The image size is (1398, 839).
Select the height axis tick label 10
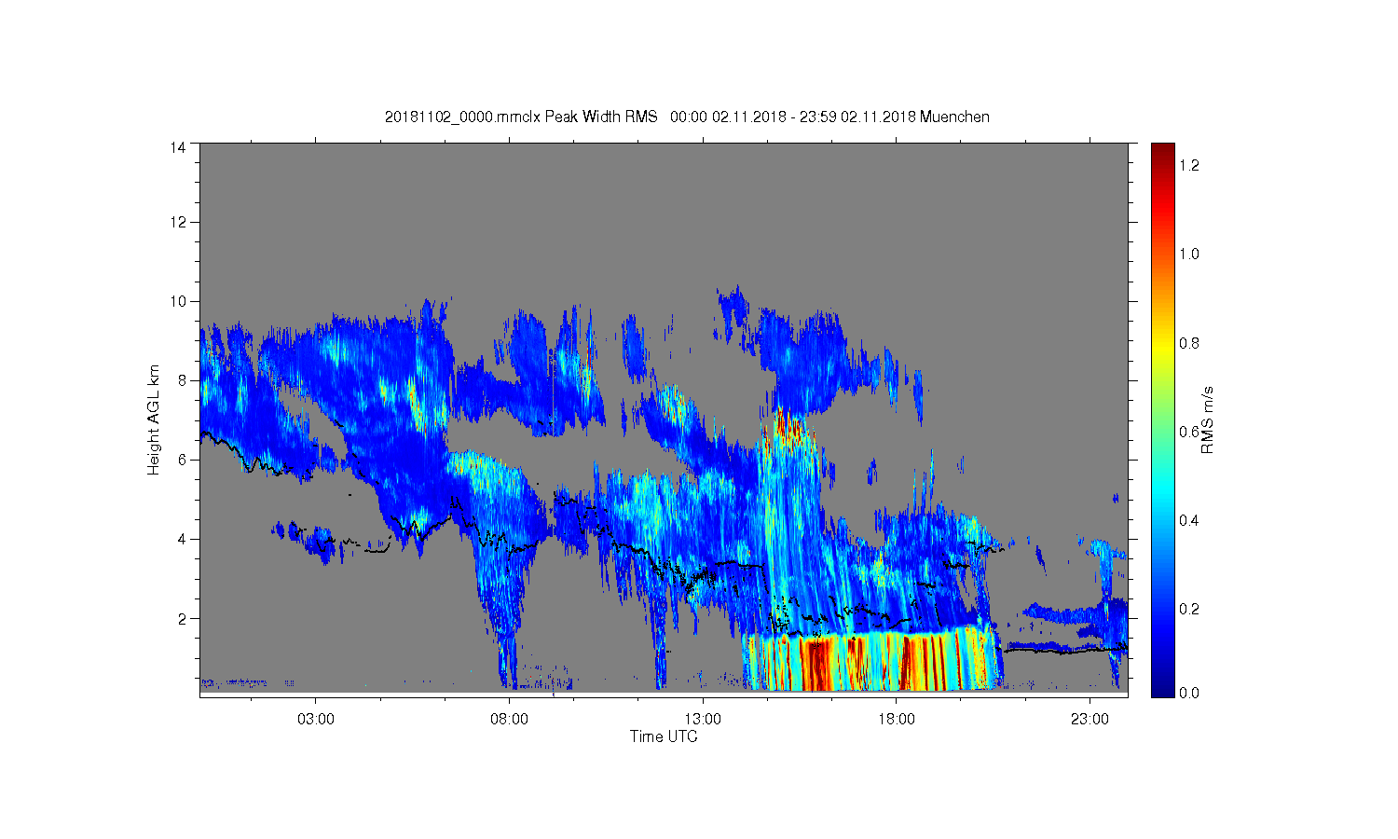tap(177, 301)
